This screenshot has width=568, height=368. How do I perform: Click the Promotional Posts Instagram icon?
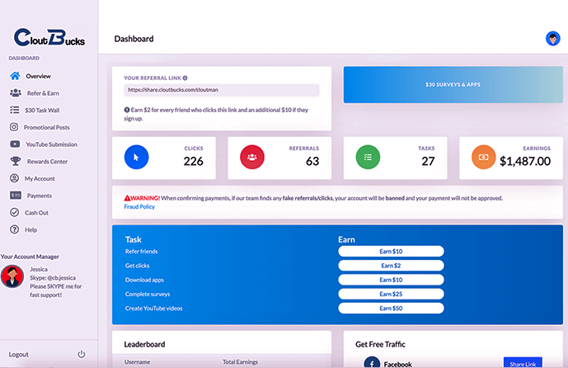click(14, 127)
